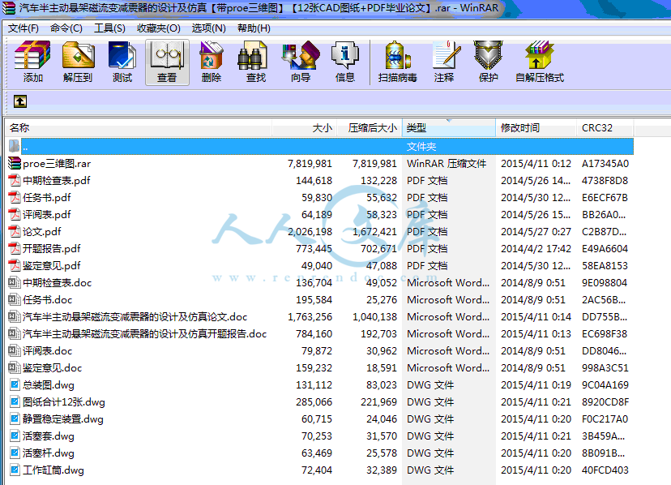This screenshot has width=671, height=485.
Task: Click the size value 2,026,198
Action: pos(310,232)
